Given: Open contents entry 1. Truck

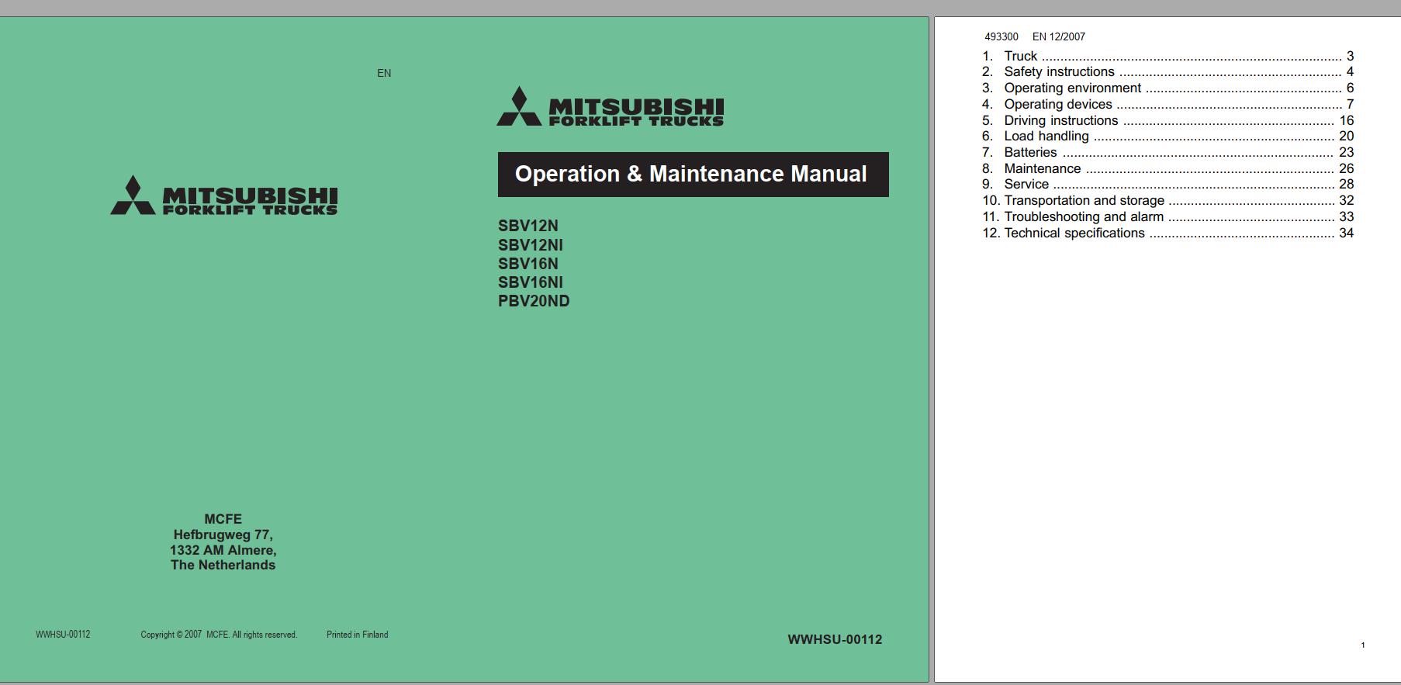Looking at the screenshot, I should [x=1167, y=56].
